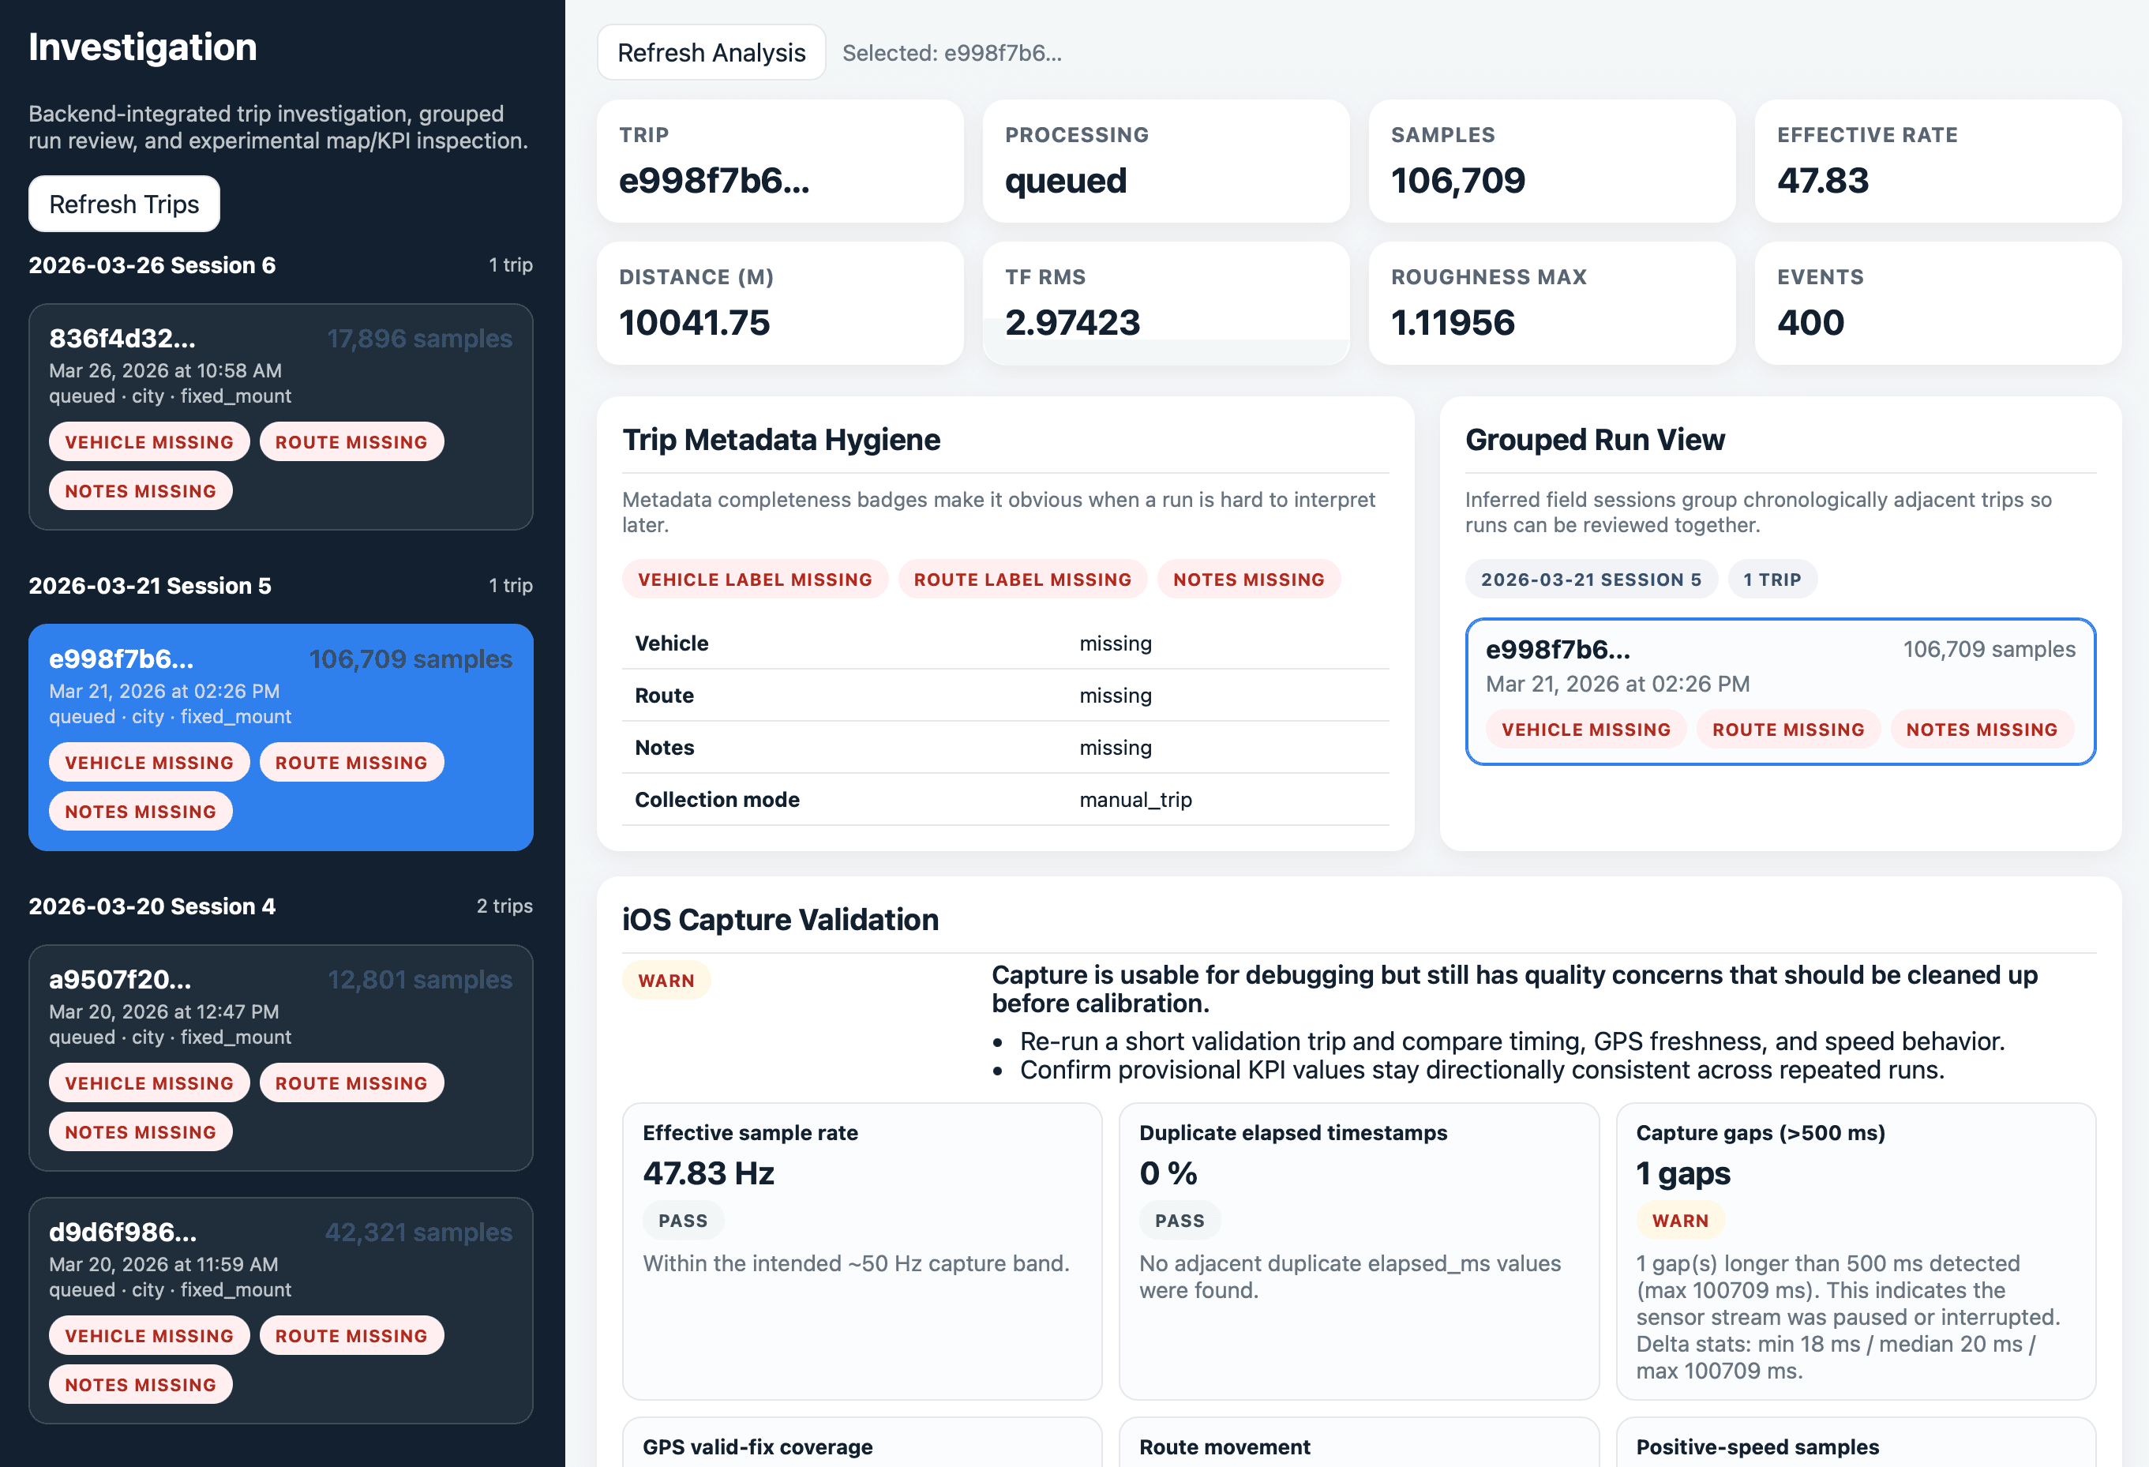Click the 2026-03-21 Session 5 sidebar heading
This screenshot has height=1467, width=2149.
[x=150, y=586]
